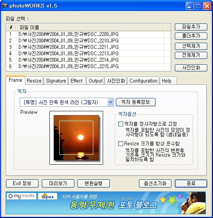
Task: Click the zzixx logo in banner
Action: (x=48, y=196)
